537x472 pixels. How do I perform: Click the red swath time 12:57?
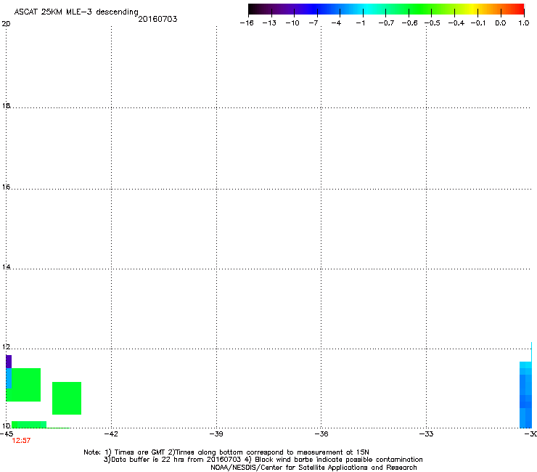click(x=21, y=441)
